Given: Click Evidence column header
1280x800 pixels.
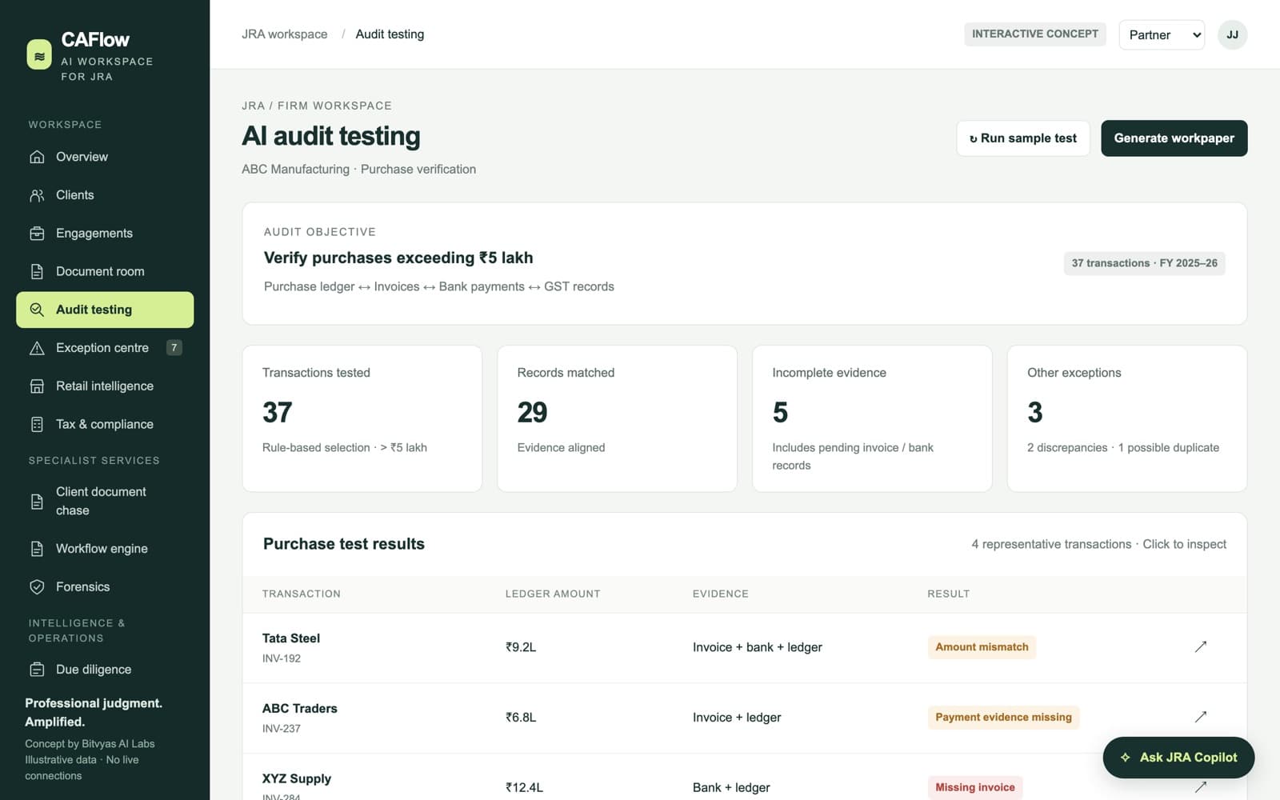Looking at the screenshot, I should [x=720, y=594].
